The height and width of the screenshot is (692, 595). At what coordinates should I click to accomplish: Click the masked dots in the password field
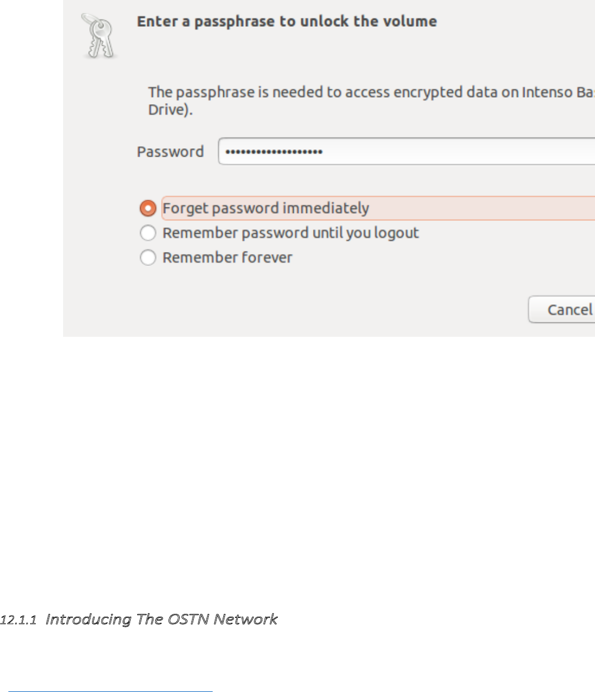(x=273, y=152)
